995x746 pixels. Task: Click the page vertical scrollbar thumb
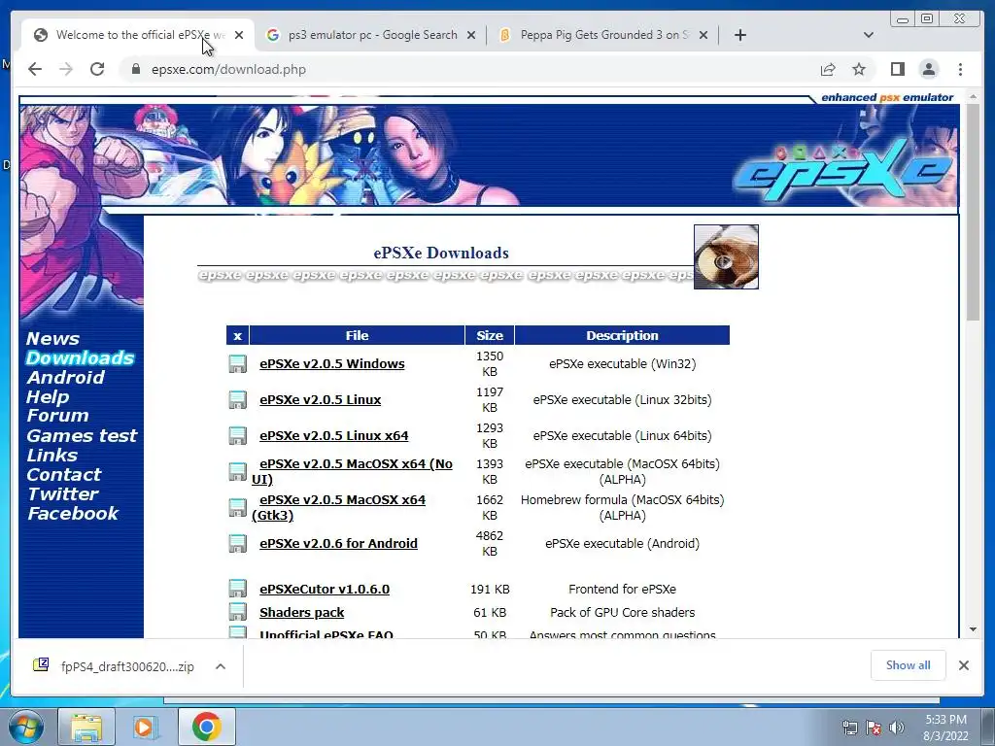[973, 212]
